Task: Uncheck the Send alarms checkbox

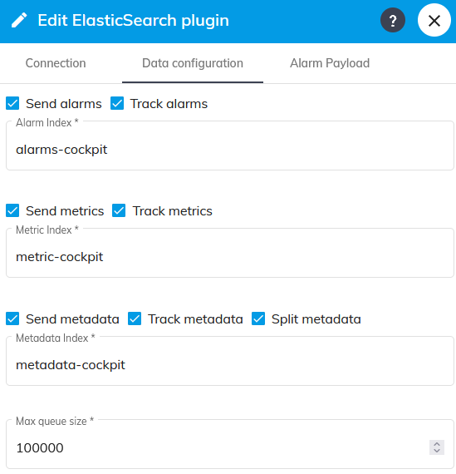Action: tap(12, 103)
